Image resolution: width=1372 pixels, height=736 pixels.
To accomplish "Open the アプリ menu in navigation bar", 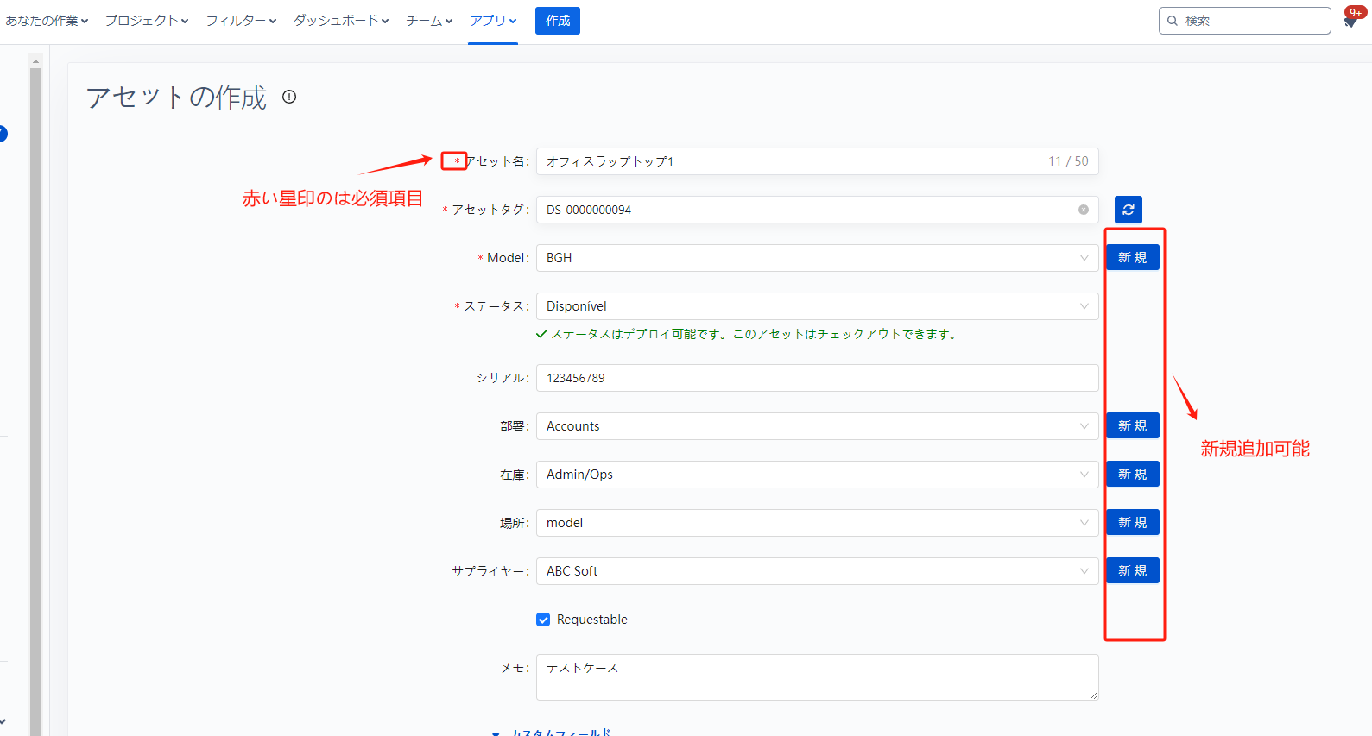I will pyautogui.click(x=492, y=21).
